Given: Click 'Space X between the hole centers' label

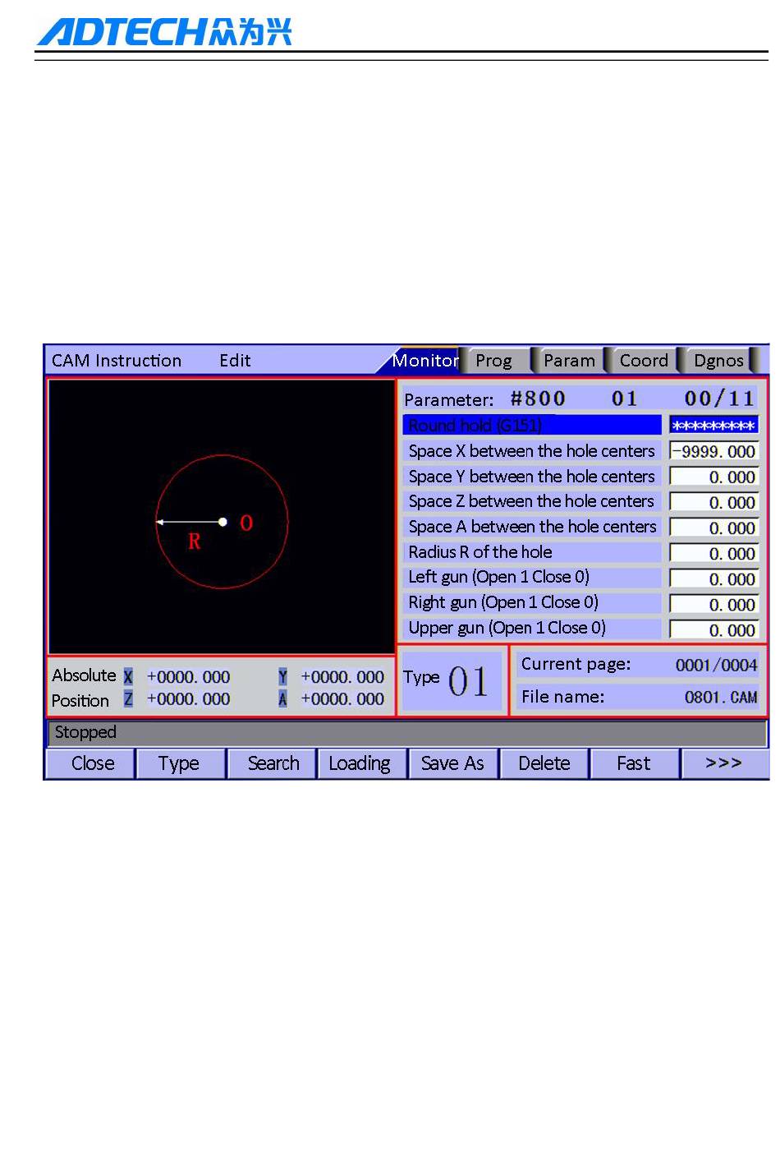Looking at the screenshot, I should point(531,451).
